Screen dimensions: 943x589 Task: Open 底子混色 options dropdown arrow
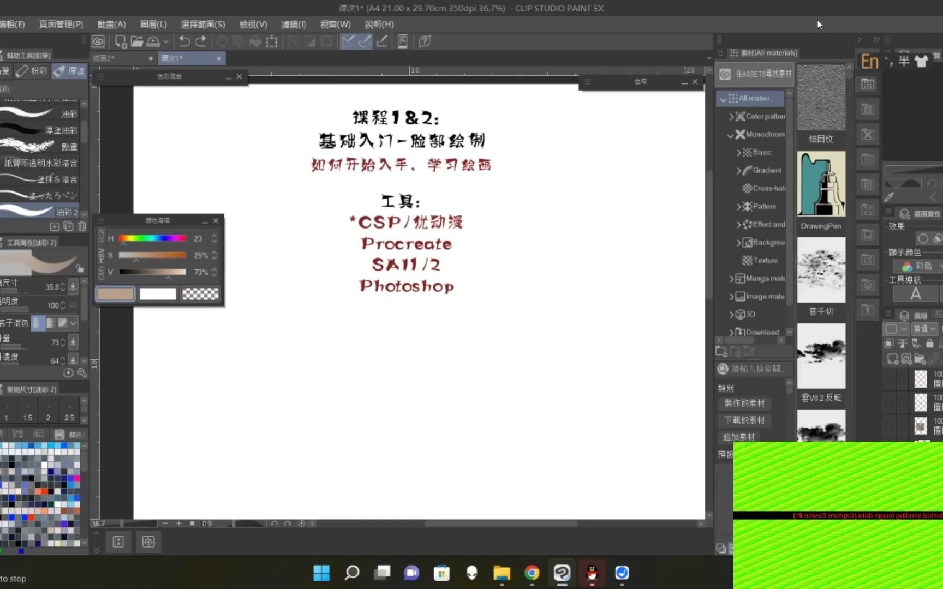(74, 323)
